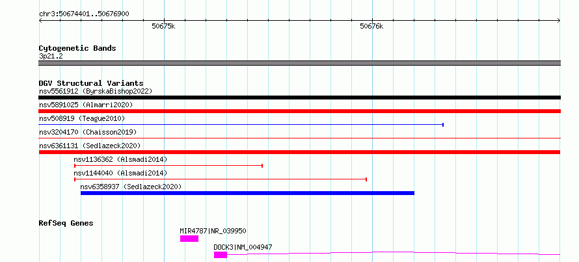This screenshot has height=262, width=579.
Task: Open the nsv1136362 (Alsmadi2014) label
Action: coord(120,159)
